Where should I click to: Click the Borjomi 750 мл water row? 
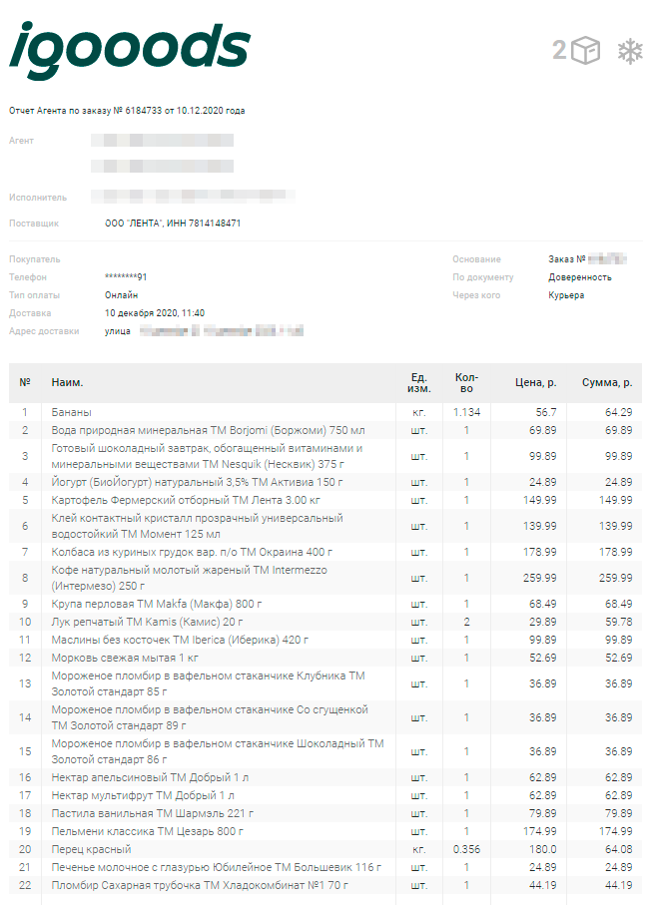208,430
